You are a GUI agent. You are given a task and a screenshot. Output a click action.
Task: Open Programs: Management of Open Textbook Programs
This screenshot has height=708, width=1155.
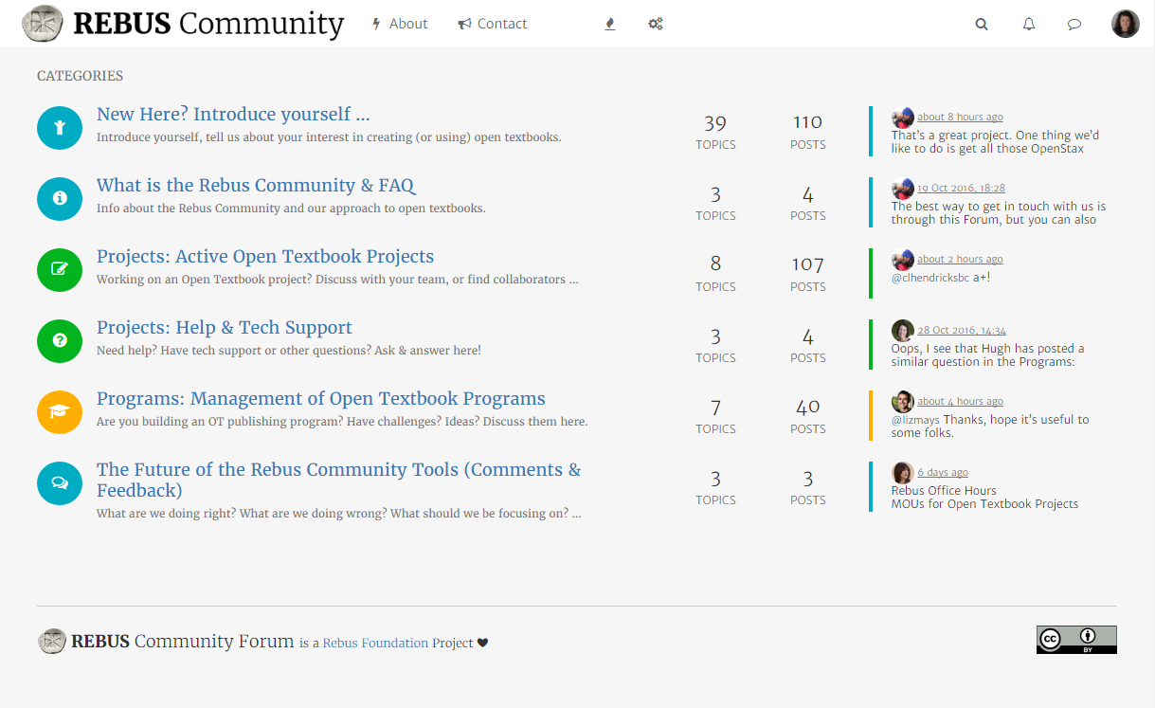(321, 399)
